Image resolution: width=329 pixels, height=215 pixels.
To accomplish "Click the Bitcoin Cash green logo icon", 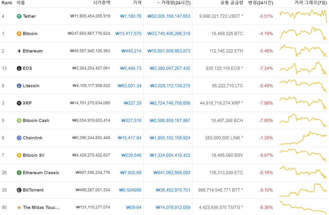I will 19,121.
